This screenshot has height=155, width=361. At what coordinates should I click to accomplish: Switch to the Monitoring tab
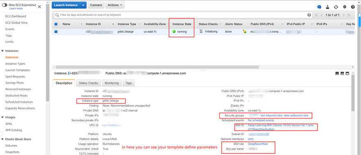tap(112, 83)
